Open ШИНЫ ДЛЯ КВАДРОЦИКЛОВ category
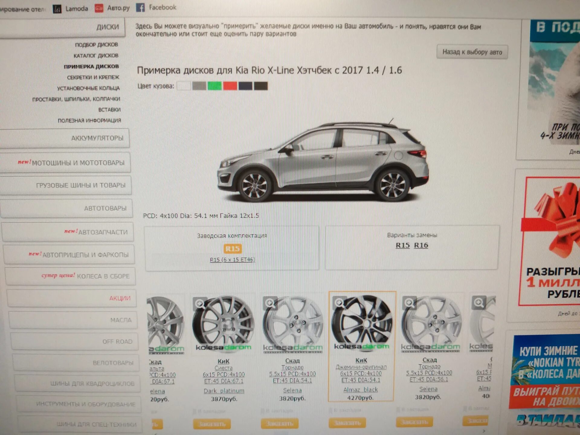580x435 pixels. pos(77,383)
